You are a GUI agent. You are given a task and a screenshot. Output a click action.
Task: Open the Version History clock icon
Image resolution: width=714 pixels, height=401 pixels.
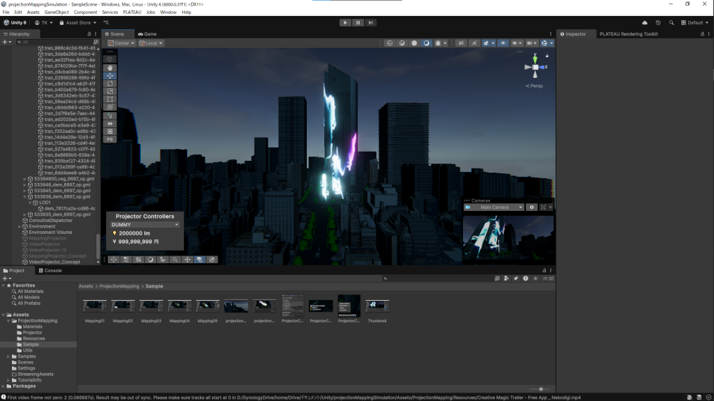point(658,23)
